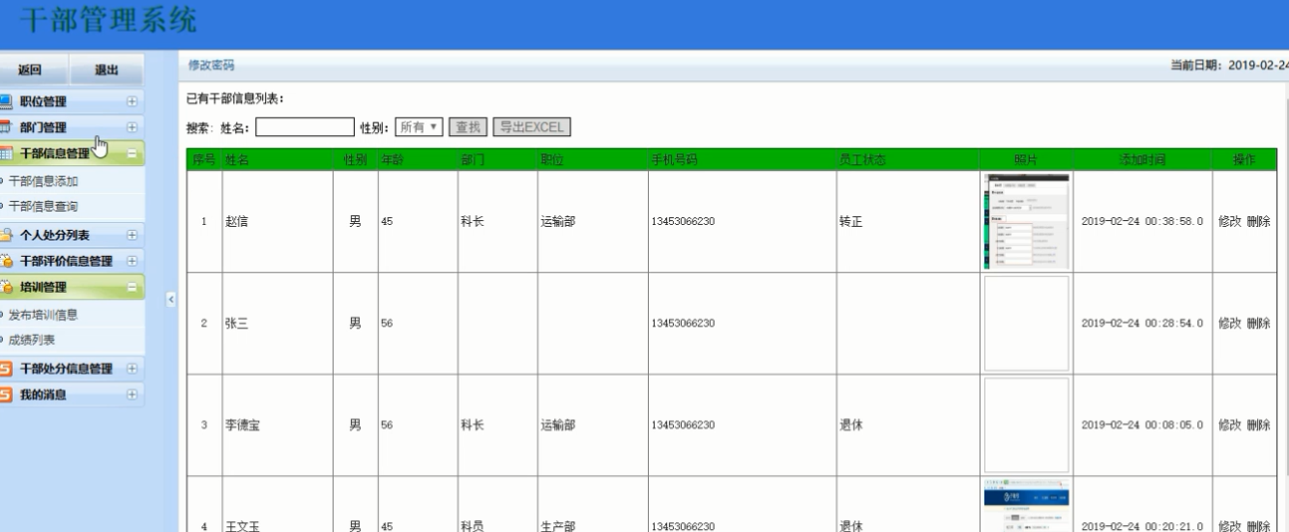This screenshot has width=1289, height=532.
Task: Collapse the 干部信息管理 section
Action: tap(132, 154)
